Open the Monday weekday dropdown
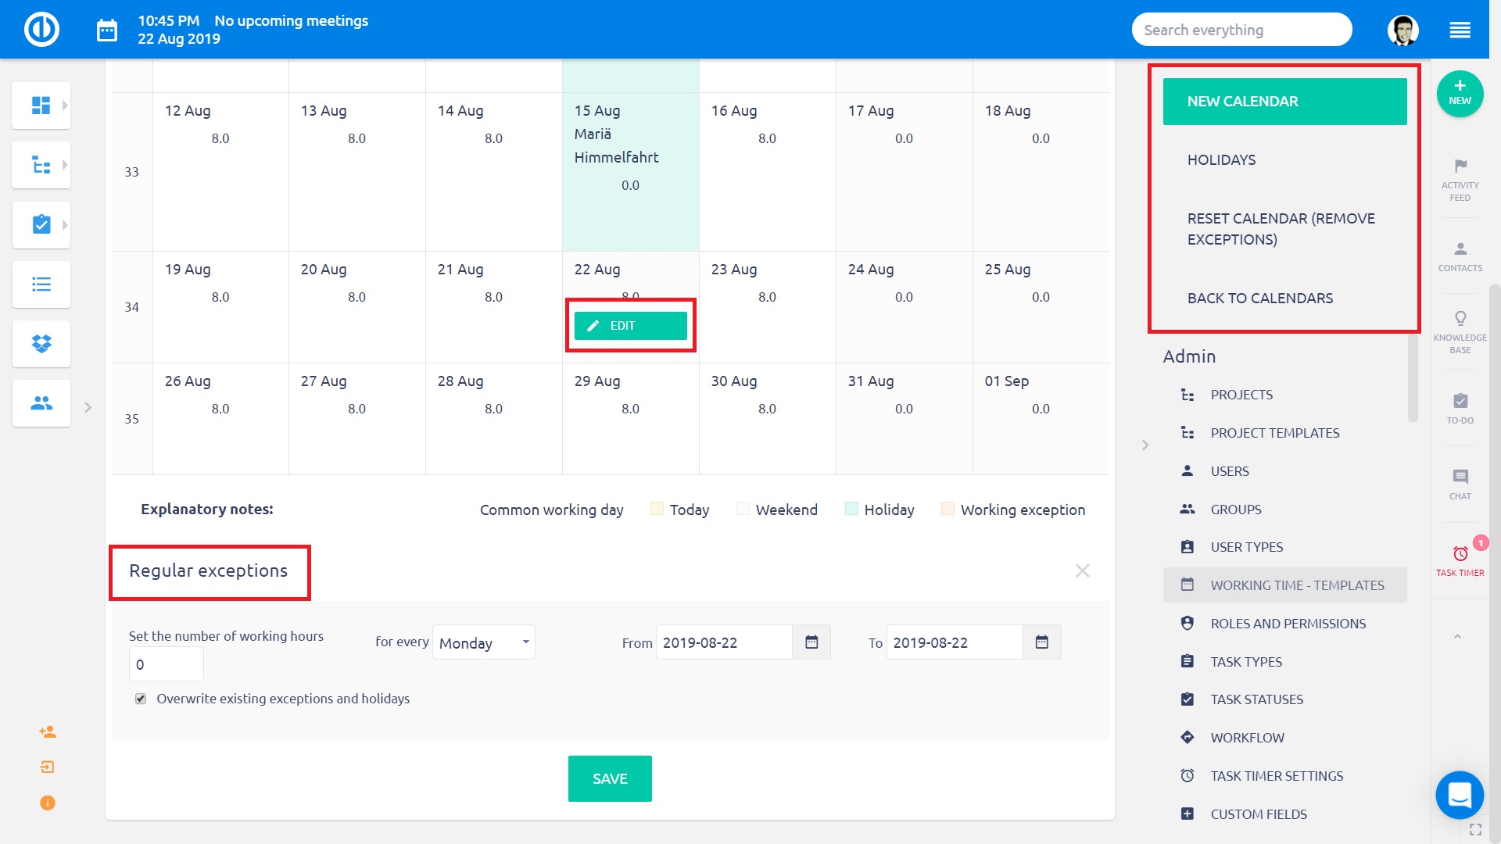This screenshot has height=844, width=1501. pyautogui.click(x=483, y=642)
